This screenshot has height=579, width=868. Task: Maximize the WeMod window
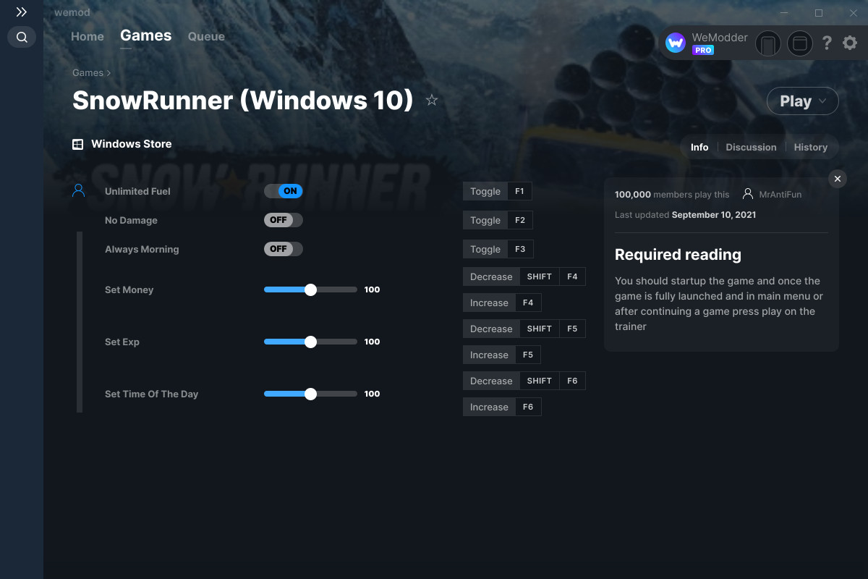pos(819,13)
